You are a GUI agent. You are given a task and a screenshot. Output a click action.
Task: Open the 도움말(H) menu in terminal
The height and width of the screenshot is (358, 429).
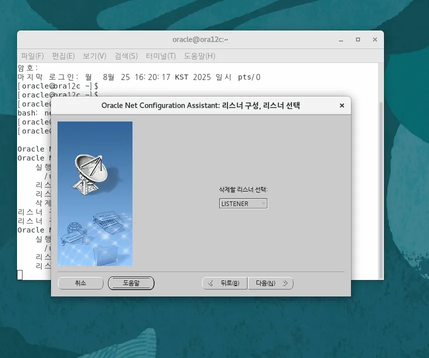coord(199,56)
